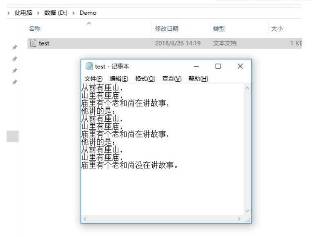
Task: Click the 1 KB size cell
Action: click(296, 43)
